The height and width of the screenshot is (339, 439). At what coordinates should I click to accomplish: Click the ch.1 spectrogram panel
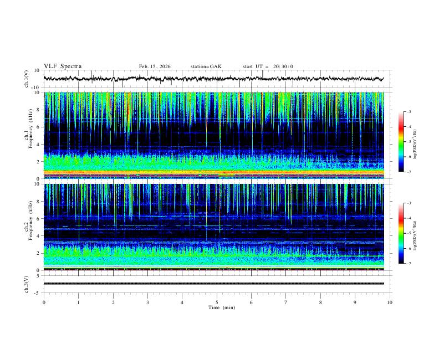pyautogui.click(x=213, y=135)
